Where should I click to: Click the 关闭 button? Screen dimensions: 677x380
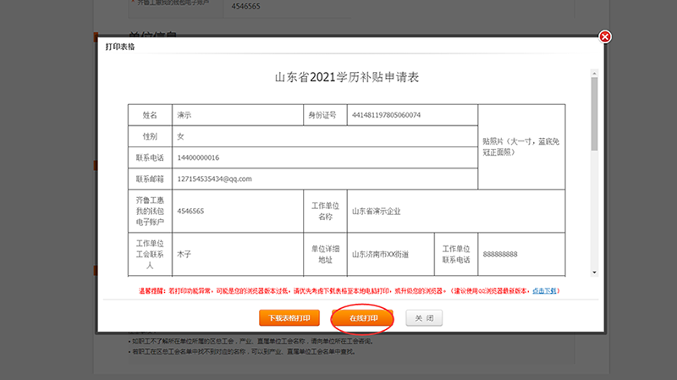tap(424, 318)
